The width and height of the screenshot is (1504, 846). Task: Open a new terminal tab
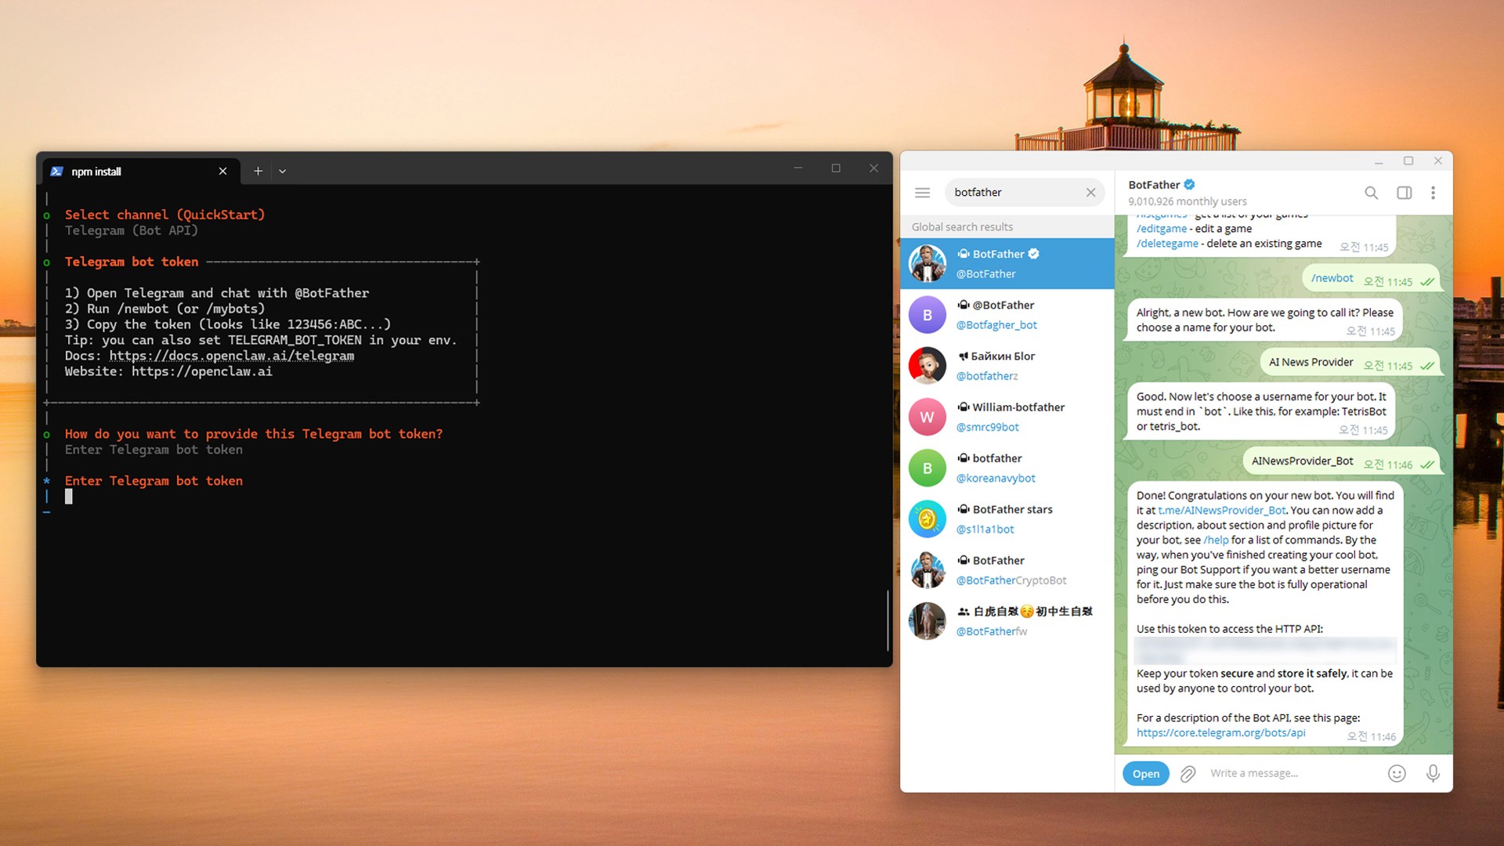click(x=258, y=171)
